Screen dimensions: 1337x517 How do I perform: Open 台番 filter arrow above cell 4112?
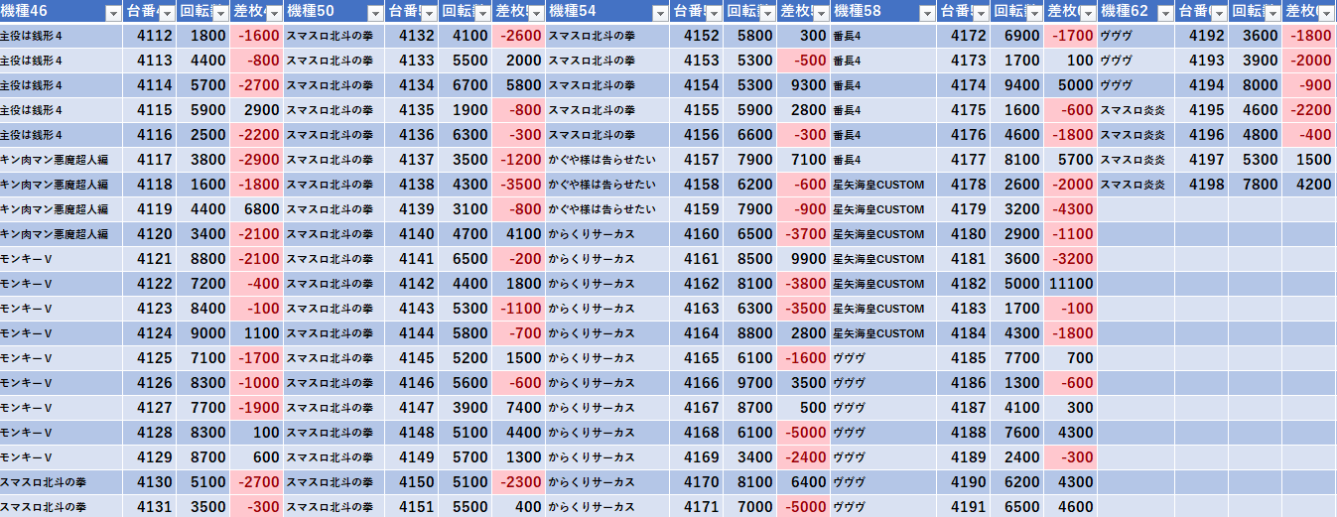(x=166, y=13)
